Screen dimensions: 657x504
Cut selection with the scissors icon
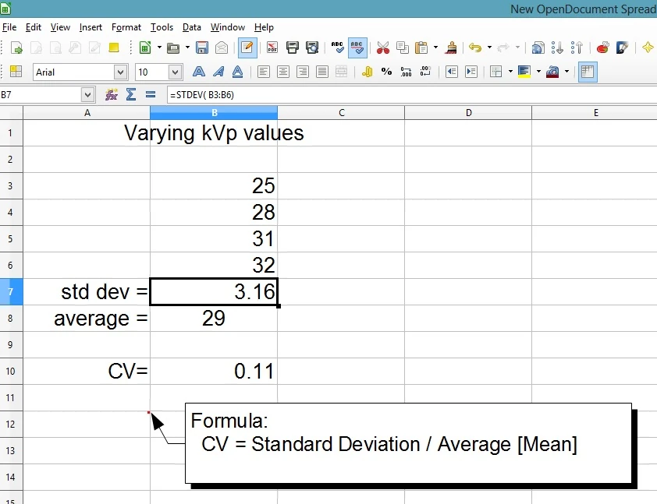pyautogui.click(x=382, y=48)
